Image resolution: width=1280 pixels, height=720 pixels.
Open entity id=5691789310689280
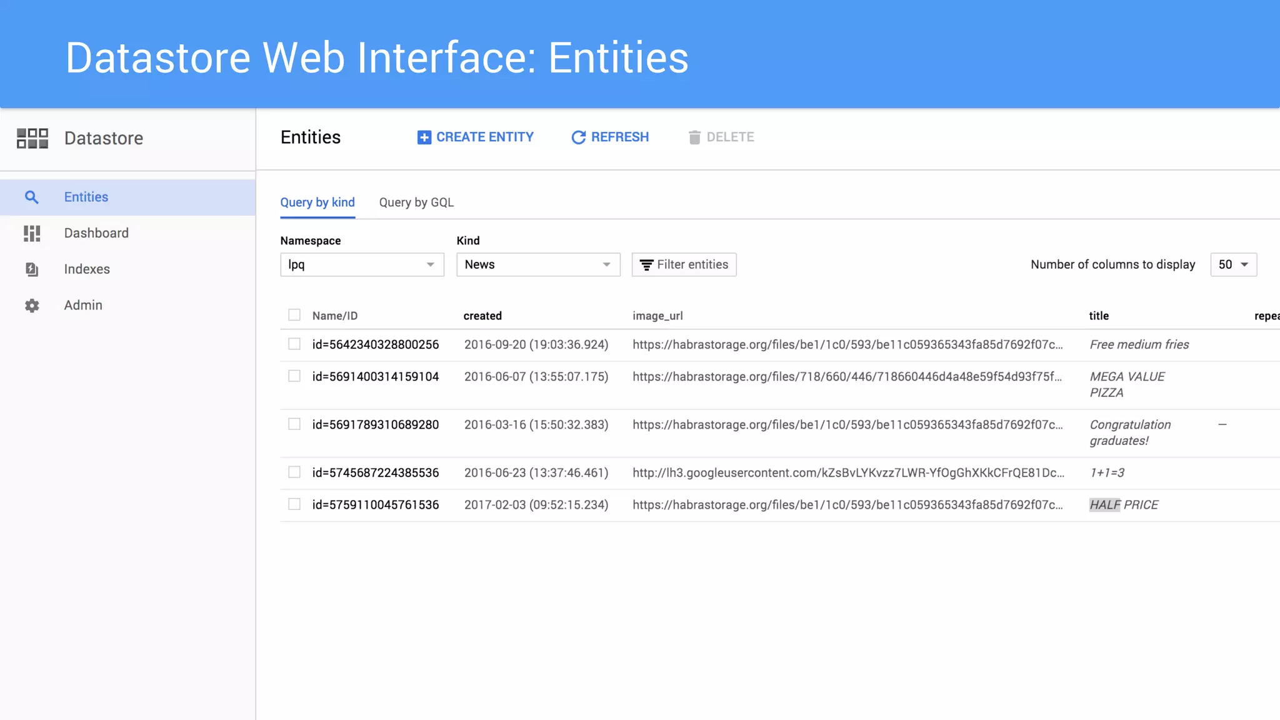pos(376,425)
